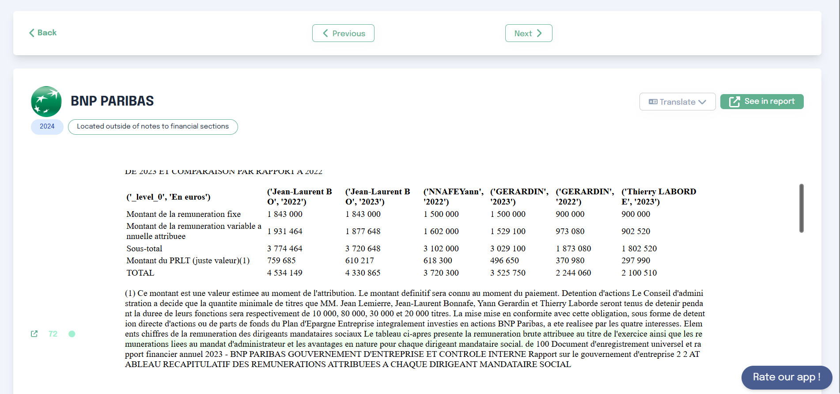This screenshot has width=840, height=394.
Task: Click the Next button label
Action: pyautogui.click(x=523, y=34)
